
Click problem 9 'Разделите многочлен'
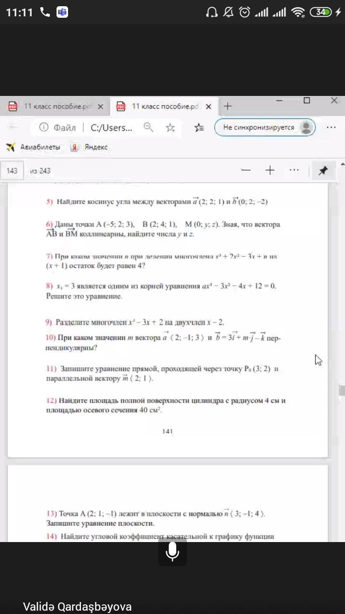coord(91,322)
